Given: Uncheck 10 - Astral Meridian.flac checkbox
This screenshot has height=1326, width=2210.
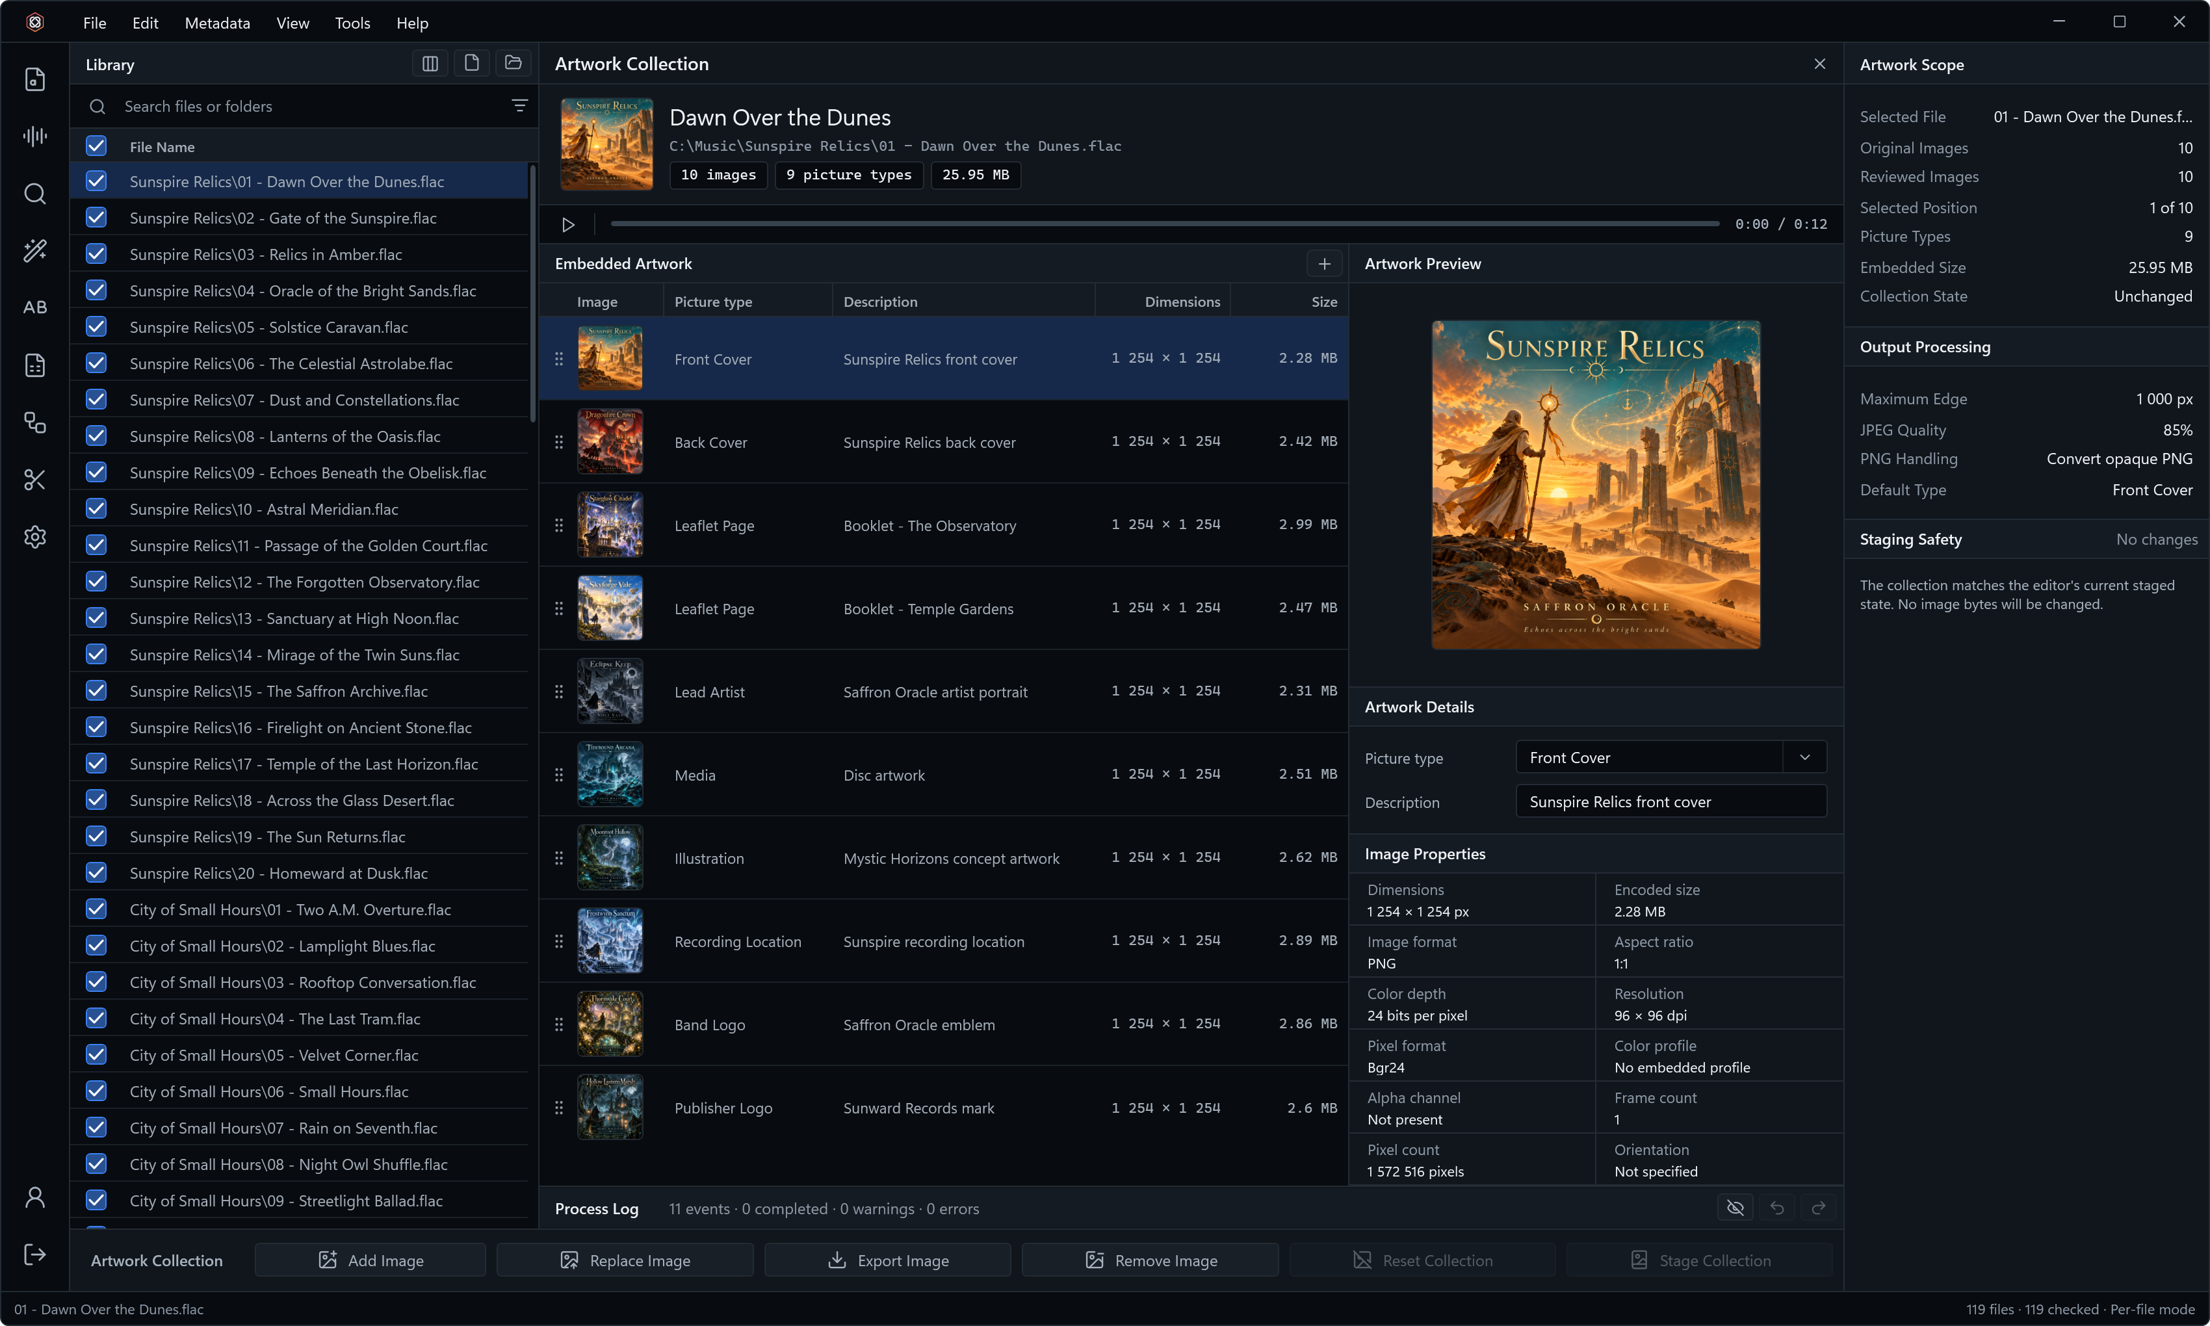Looking at the screenshot, I should [x=96, y=510].
